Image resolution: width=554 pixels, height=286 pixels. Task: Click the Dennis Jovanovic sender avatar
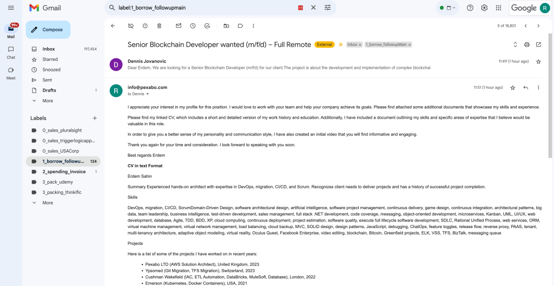pos(116,64)
